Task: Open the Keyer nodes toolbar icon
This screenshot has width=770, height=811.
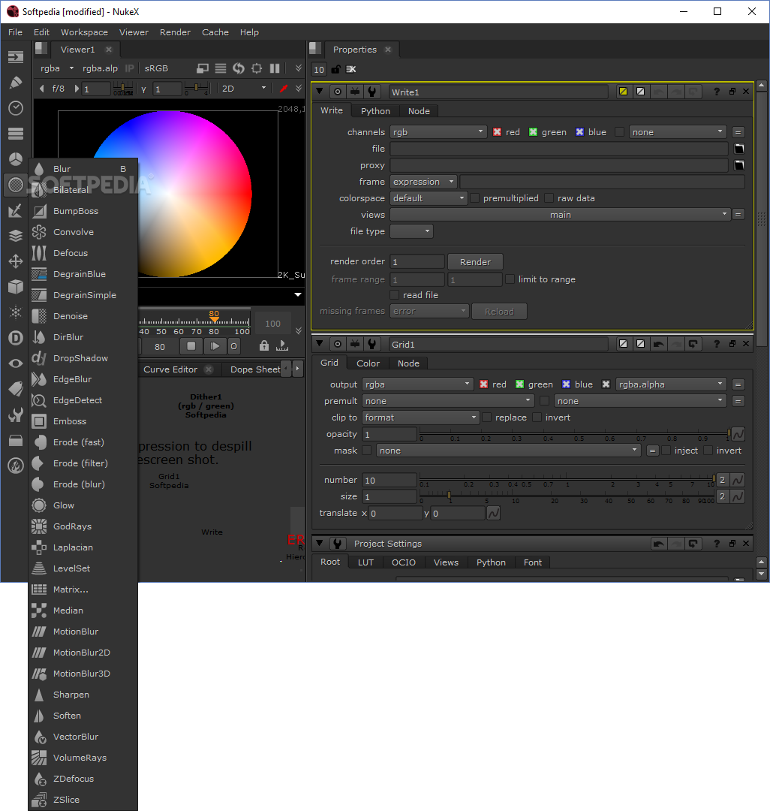Action: 16,210
